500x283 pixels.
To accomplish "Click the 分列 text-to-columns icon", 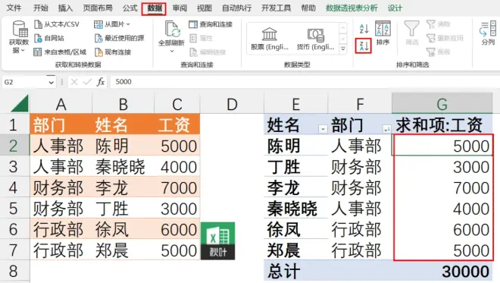I will coord(488,33).
